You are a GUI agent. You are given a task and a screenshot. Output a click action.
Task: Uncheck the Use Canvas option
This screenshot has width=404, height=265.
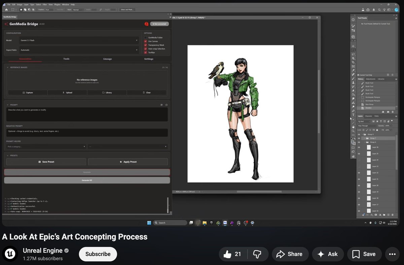coord(145,41)
